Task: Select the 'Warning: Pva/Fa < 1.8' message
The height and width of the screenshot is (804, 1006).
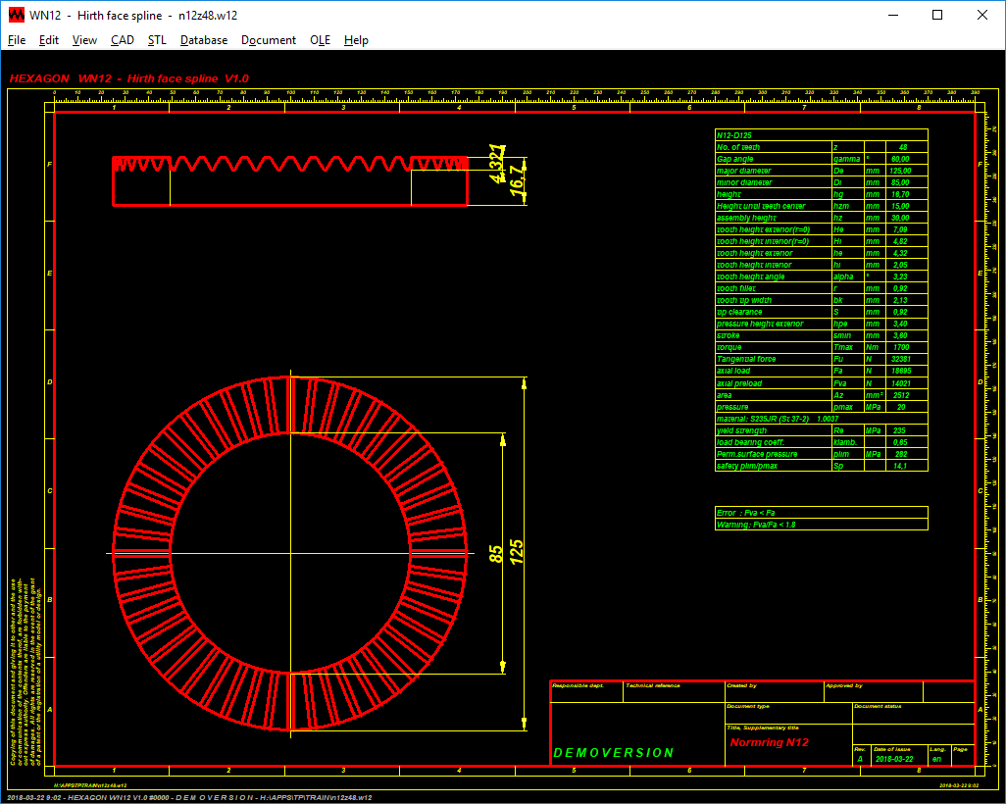Action: (758, 525)
